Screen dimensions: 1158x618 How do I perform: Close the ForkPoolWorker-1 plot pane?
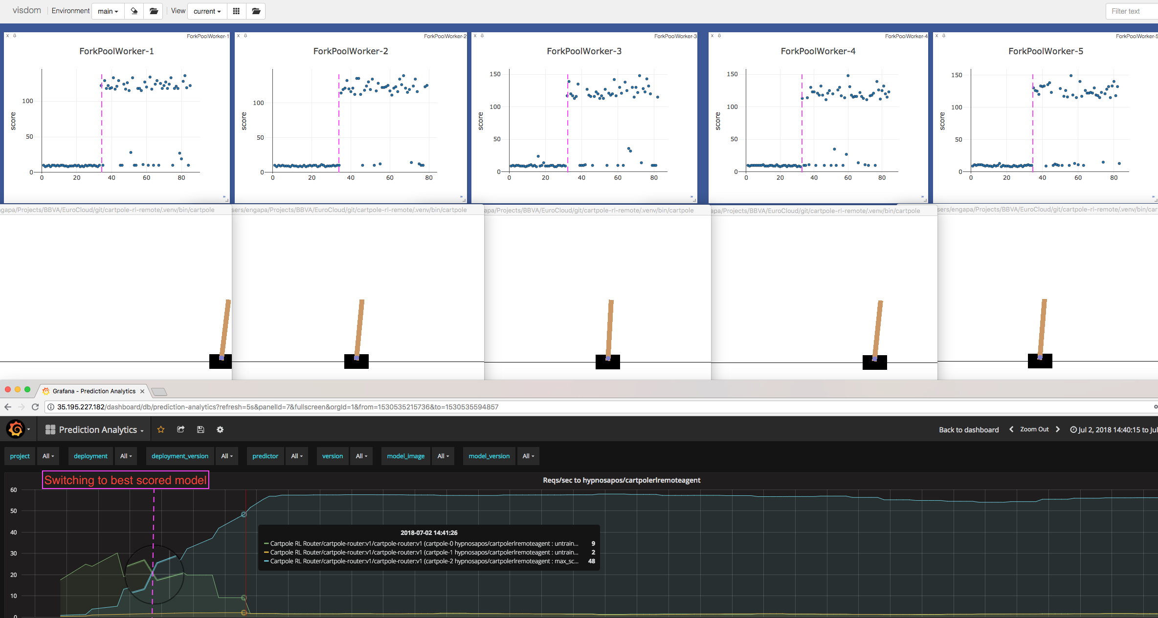point(7,36)
